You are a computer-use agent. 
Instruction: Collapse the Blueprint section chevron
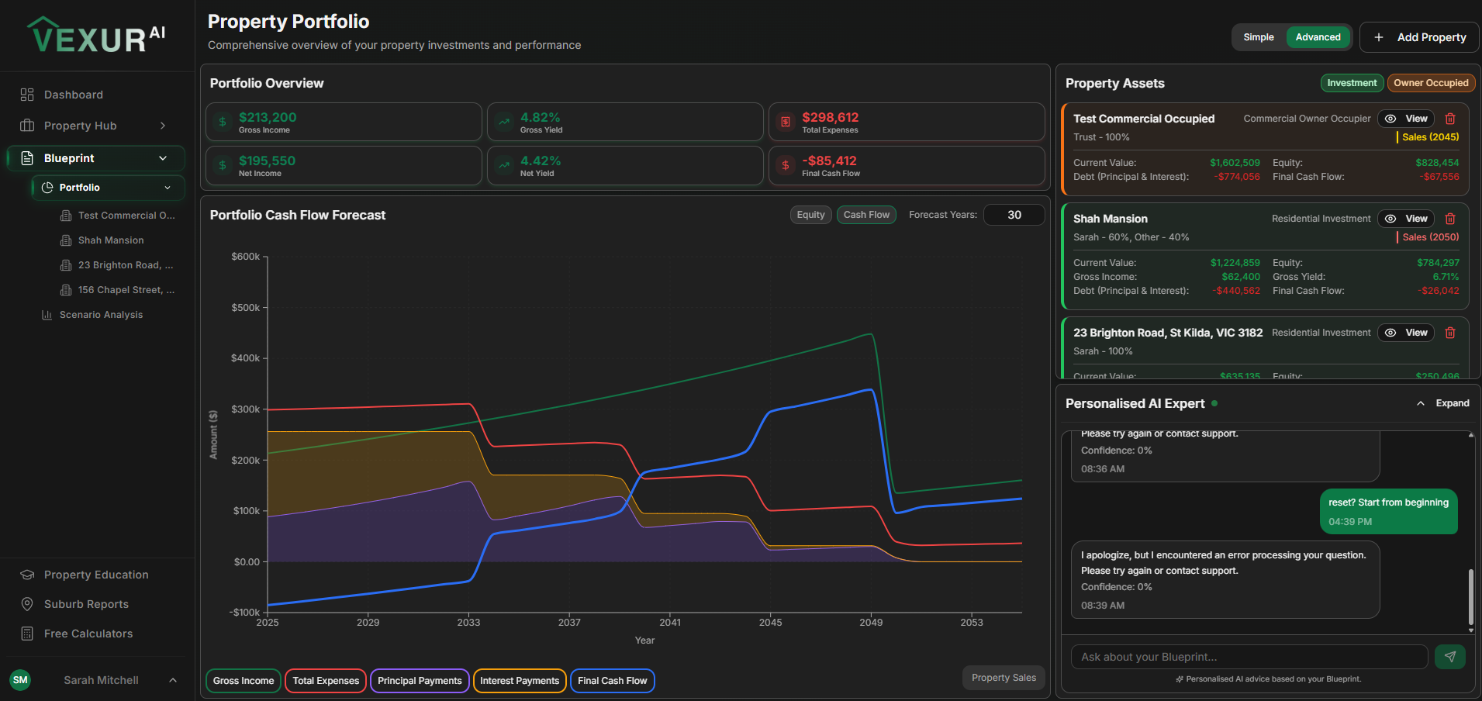click(x=163, y=158)
